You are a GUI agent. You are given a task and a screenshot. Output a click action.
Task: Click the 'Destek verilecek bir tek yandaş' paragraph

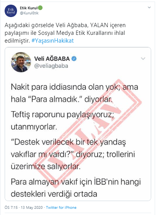(73, 154)
